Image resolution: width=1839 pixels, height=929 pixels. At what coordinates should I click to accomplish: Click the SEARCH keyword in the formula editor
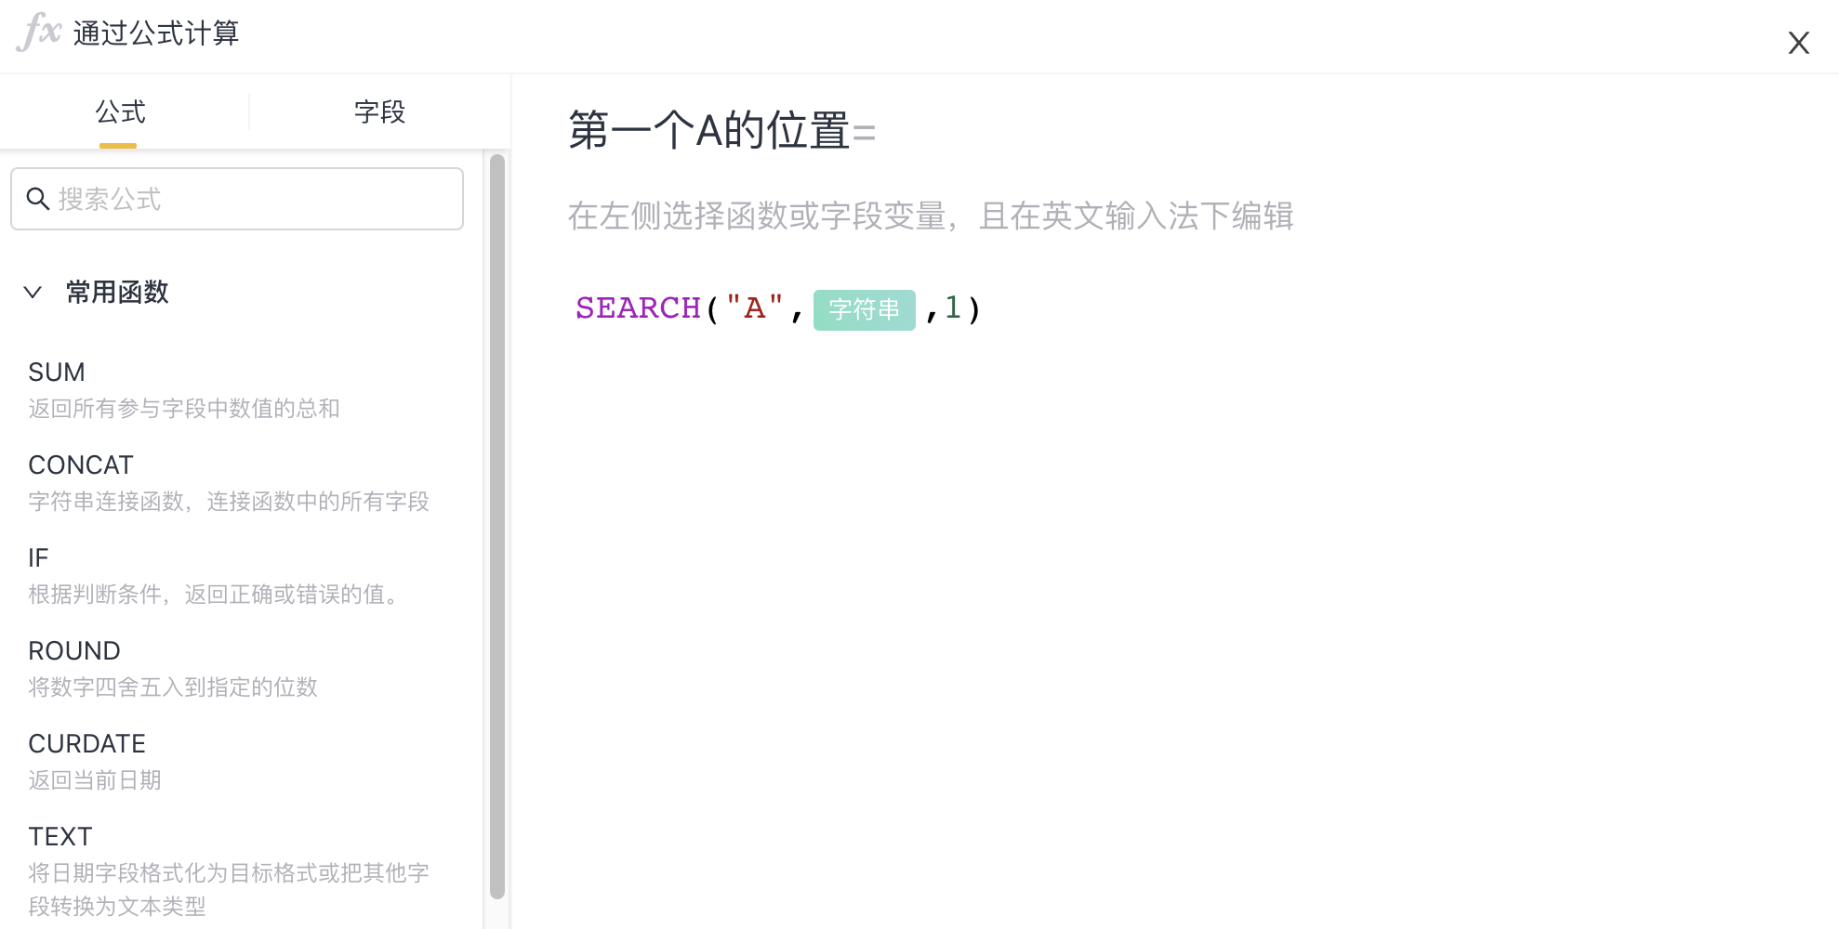(x=638, y=308)
